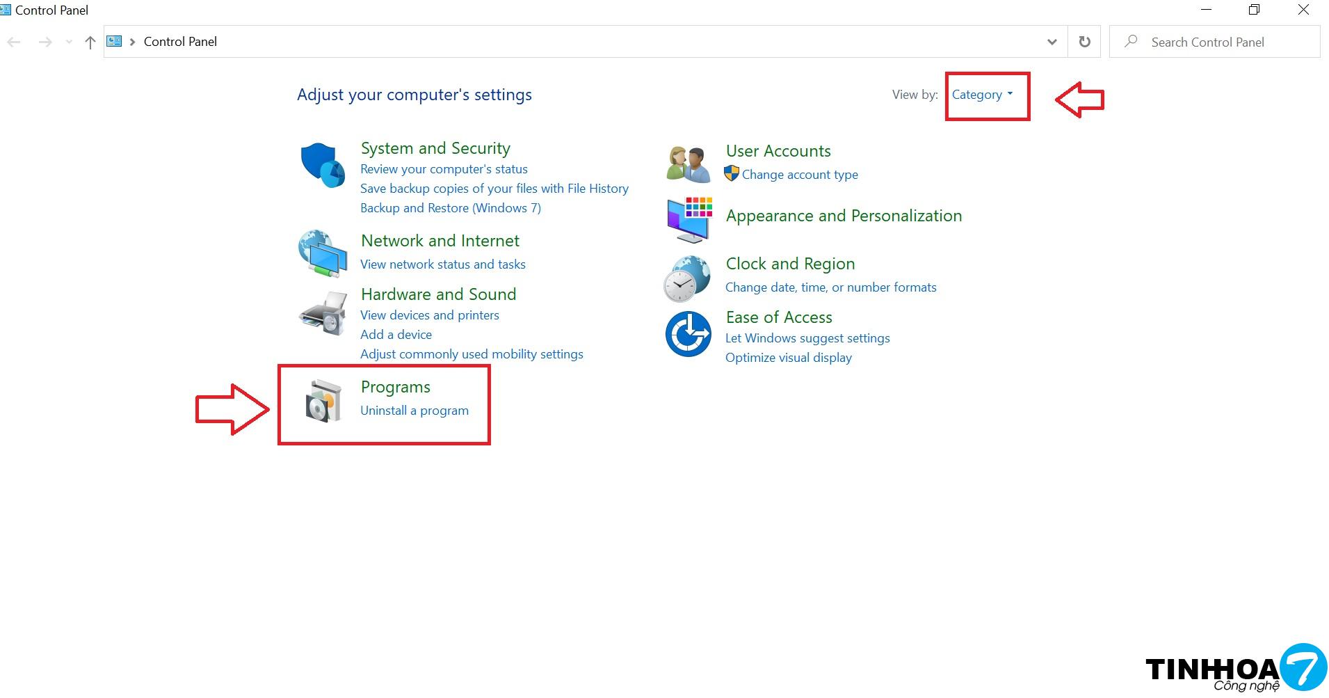Expand the recent locations arrow
1329x698 pixels.
pyautogui.click(x=68, y=42)
